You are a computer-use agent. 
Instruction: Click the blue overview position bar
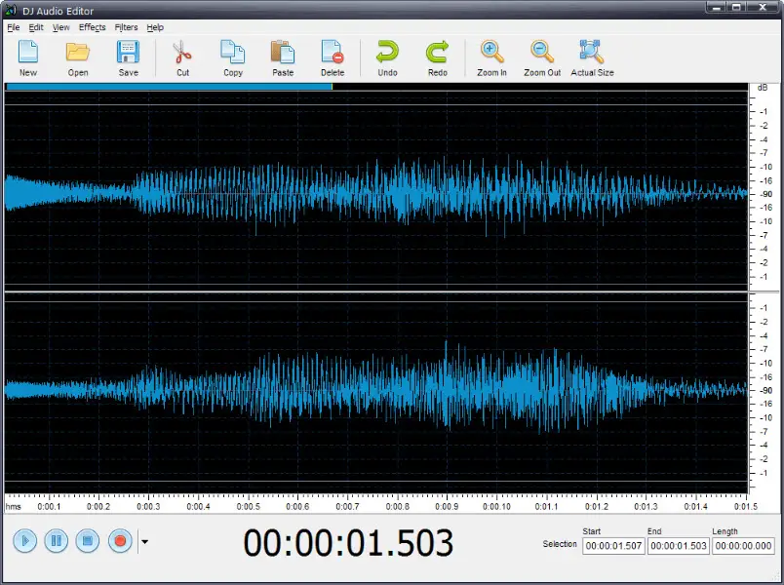tap(169, 87)
